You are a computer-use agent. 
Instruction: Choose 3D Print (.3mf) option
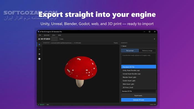[x=139, y=87]
